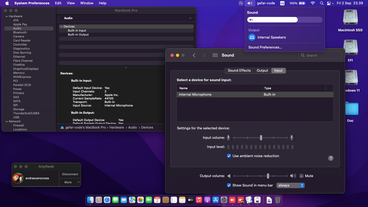
Task: Open the 'always' popup menu
Action: click(x=290, y=185)
